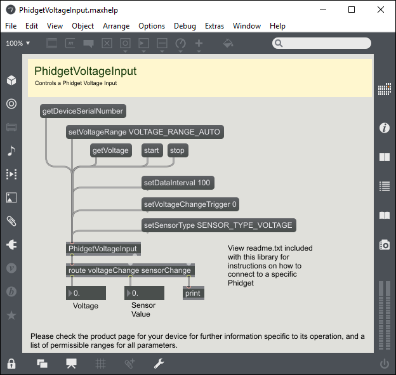The image size is (396, 375).
Task: Open the Help menu
Action: (x=277, y=26)
